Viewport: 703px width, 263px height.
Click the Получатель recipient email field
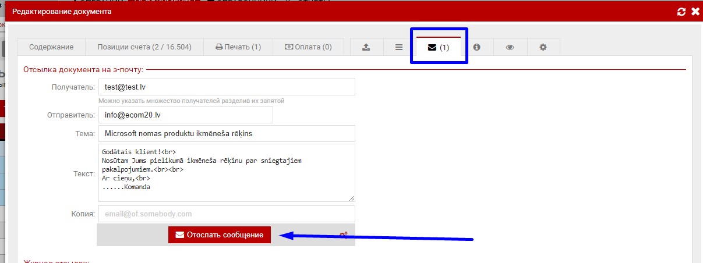(x=227, y=87)
